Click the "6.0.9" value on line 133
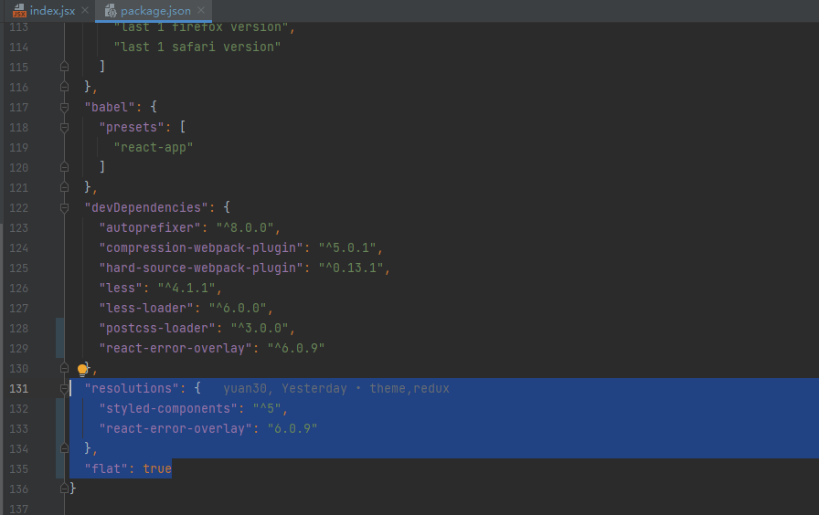This screenshot has height=515, width=819. [292, 429]
